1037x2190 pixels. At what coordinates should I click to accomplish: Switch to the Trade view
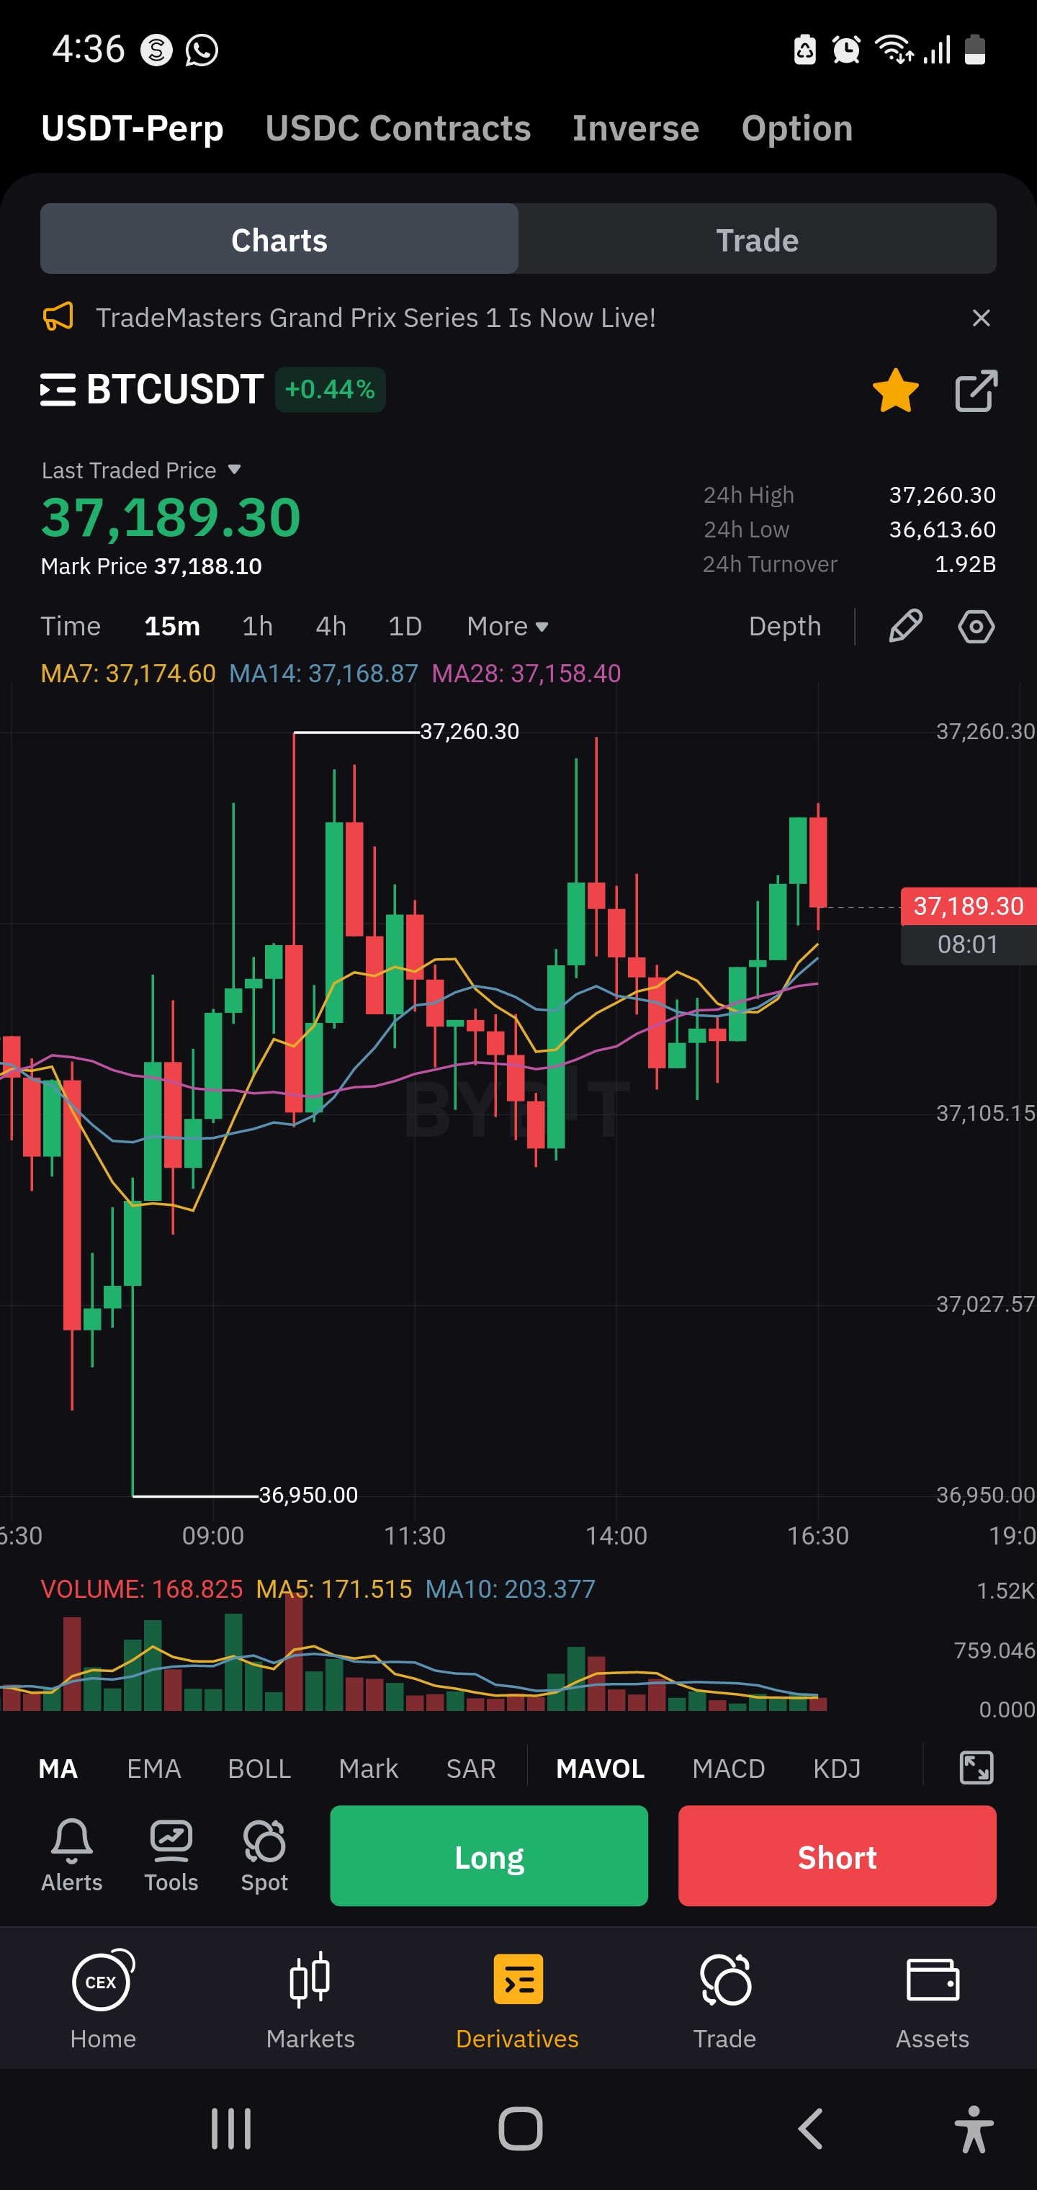click(x=758, y=239)
